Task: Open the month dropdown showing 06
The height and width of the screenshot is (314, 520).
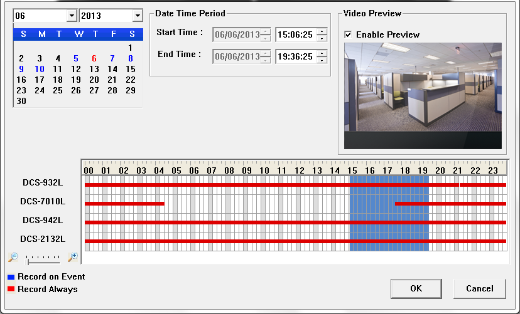Action: (71, 16)
